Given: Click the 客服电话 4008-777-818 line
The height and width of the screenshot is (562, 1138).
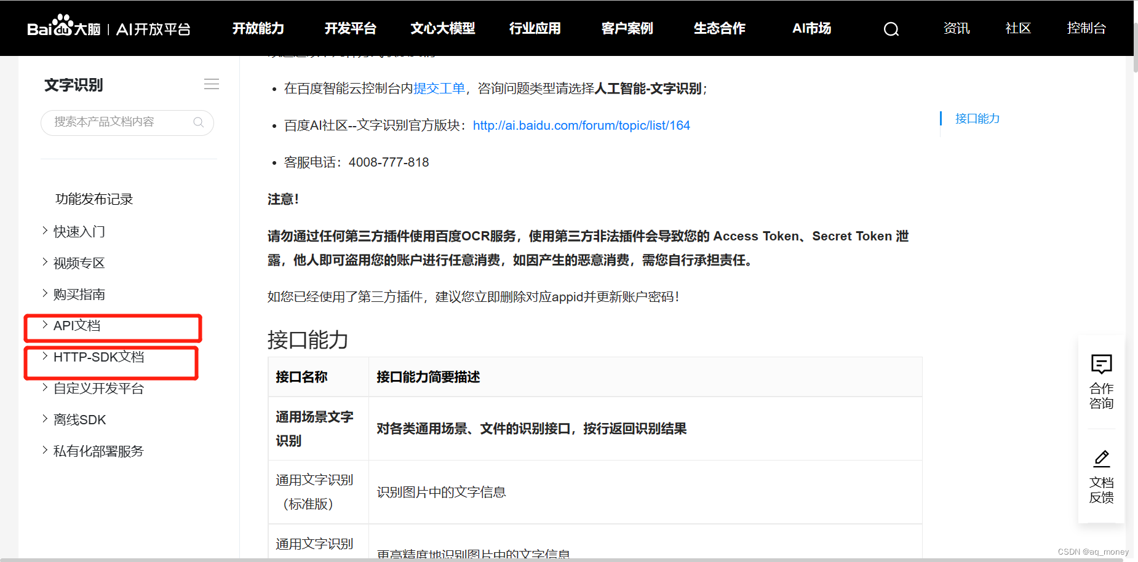Looking at the screenshot, I should [357, 162].
